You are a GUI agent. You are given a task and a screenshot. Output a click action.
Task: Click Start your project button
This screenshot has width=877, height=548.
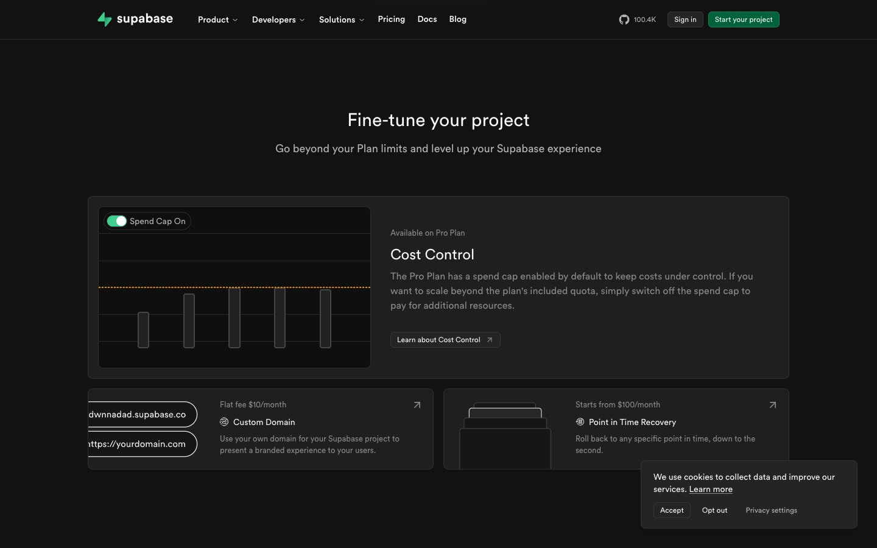click(743, 19)
